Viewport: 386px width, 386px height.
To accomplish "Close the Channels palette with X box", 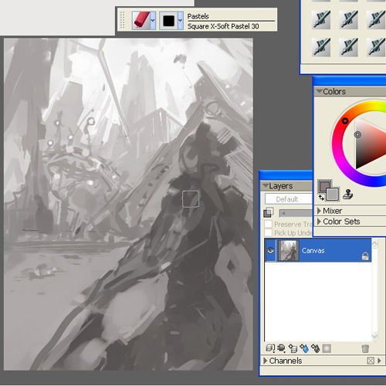I will click(x=371, y=361).
